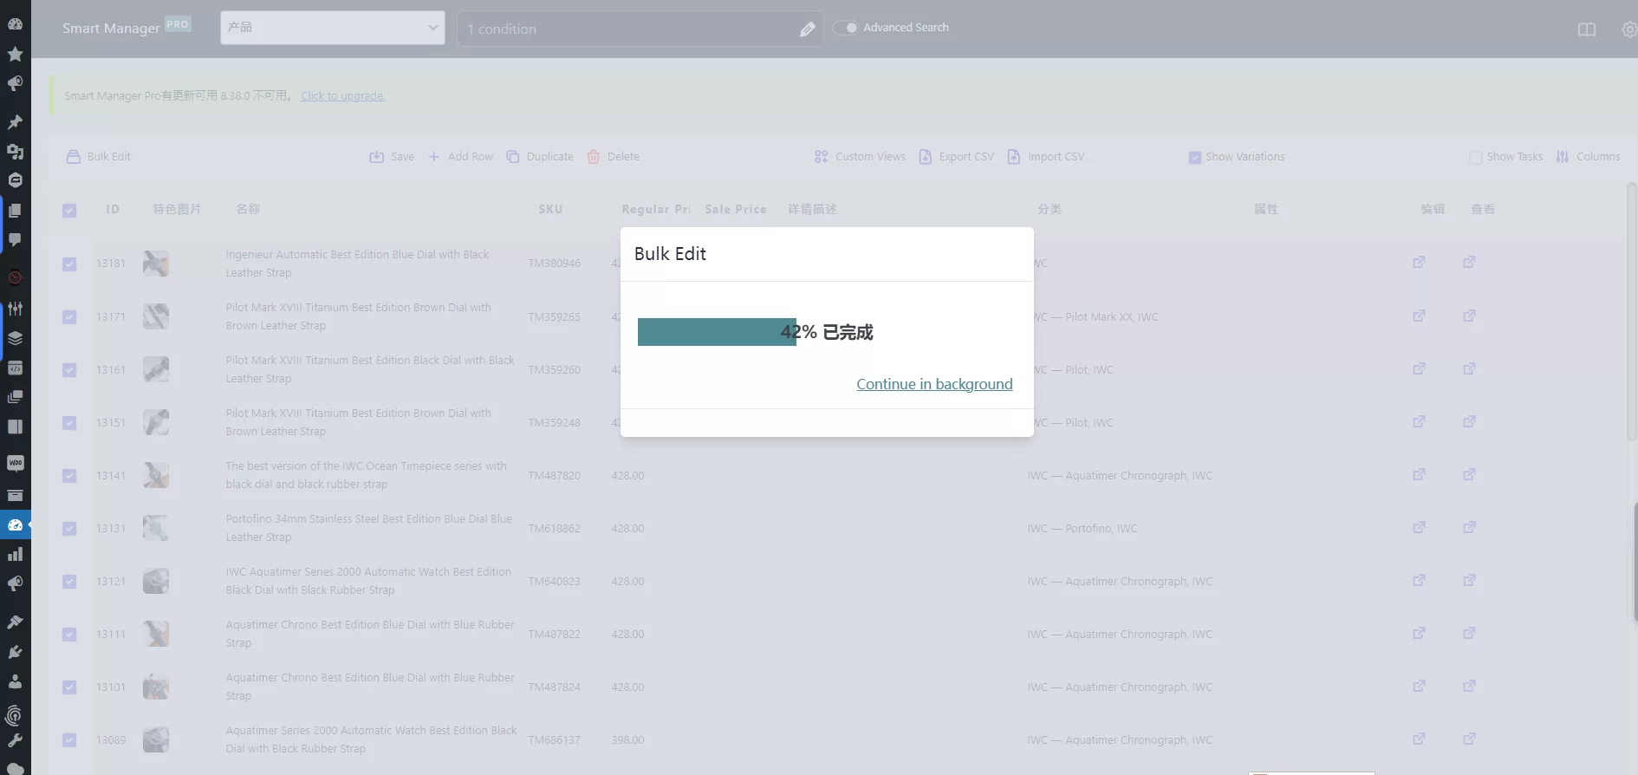1638x775 pixels.
Task: Toggle checkbox for row 13161
Action: [69, 370]
